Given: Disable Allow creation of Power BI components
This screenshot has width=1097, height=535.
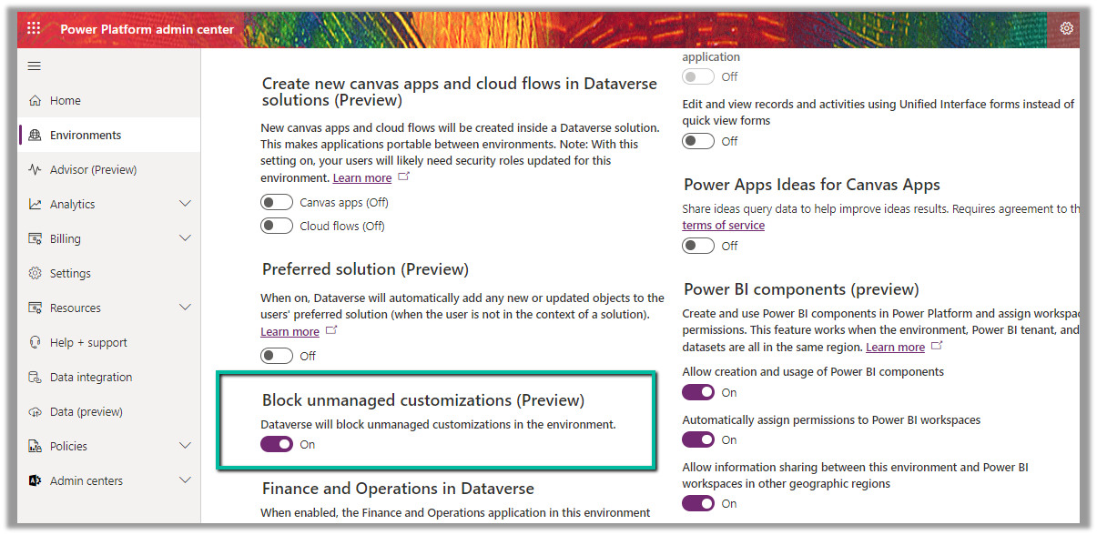Looking at the screenshot, I should point(698,392).
